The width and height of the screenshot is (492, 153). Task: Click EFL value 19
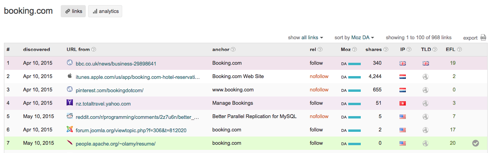click(x=453, y=63)
